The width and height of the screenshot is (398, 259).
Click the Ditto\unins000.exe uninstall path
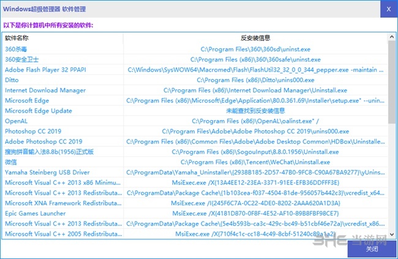[255, 80]
